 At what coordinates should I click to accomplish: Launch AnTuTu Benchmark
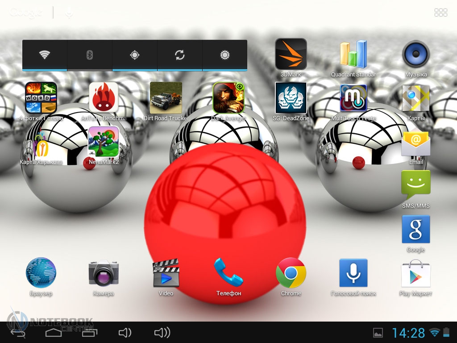pos(104,97)
